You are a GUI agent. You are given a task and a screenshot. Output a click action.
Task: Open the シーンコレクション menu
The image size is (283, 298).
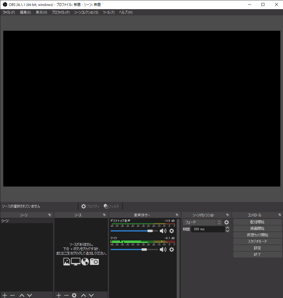(86, 12)
